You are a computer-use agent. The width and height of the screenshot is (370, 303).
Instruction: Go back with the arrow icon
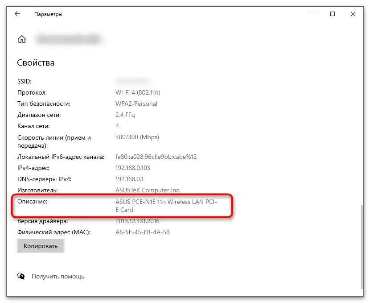[x=17, y=14]
